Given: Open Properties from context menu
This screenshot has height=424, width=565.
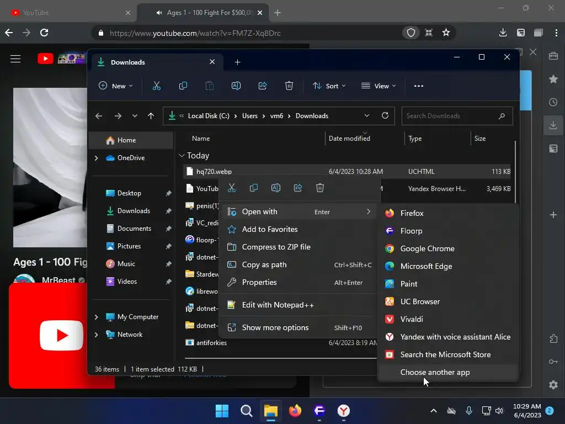Looking at the screenshot, I should click(x=299, y=282).
